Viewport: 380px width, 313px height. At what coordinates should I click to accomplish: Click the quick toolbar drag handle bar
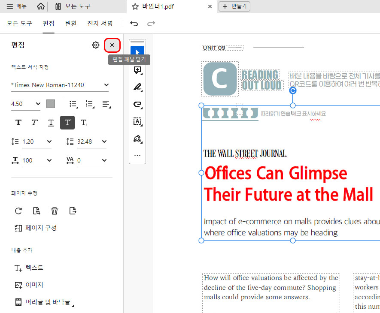click(137, 42)
